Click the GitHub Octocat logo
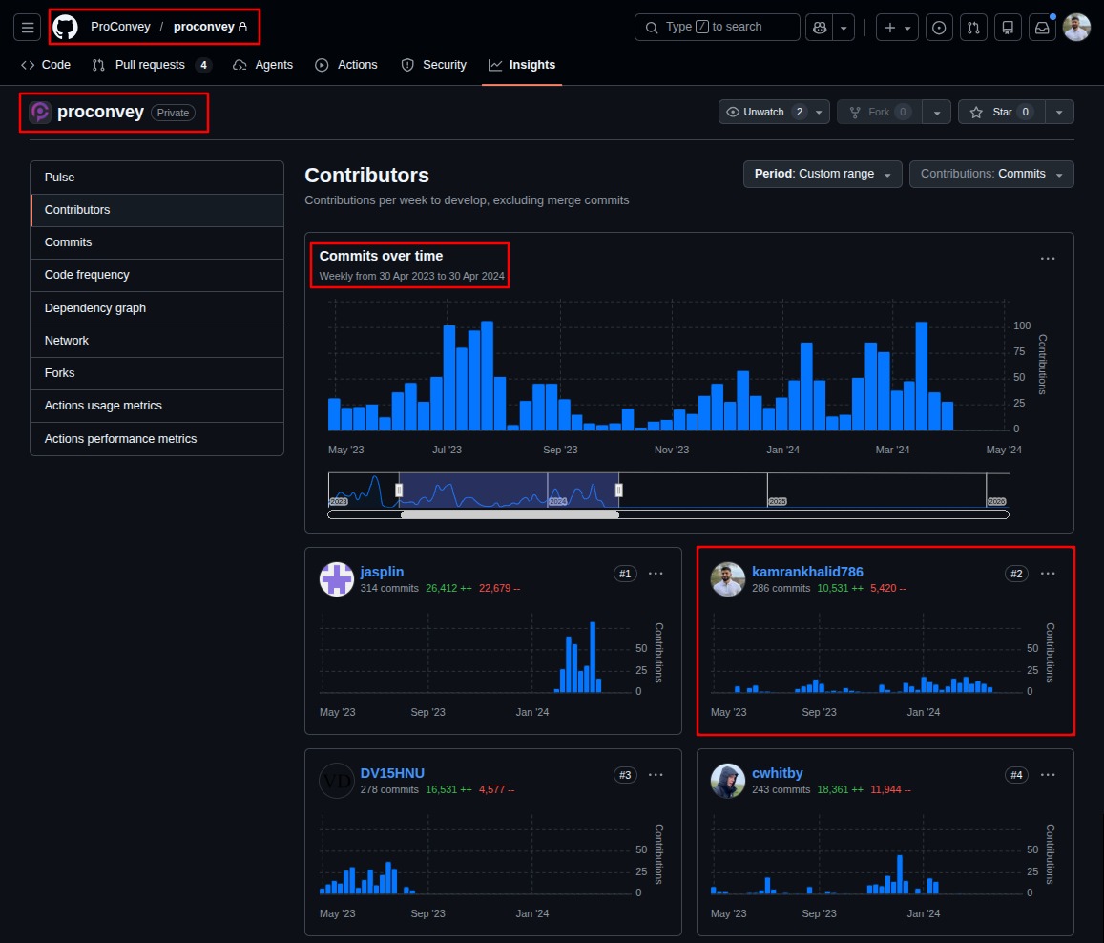The width and height of the screenshot is (1104, 943). pos(66,28)
